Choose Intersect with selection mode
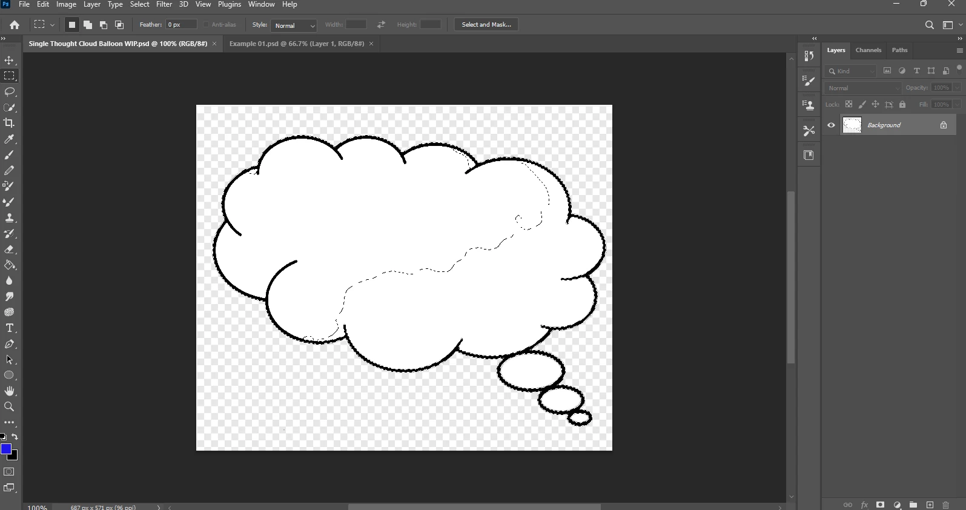The height and width of the screenshot is (510, 966). [x=119, y=25]
